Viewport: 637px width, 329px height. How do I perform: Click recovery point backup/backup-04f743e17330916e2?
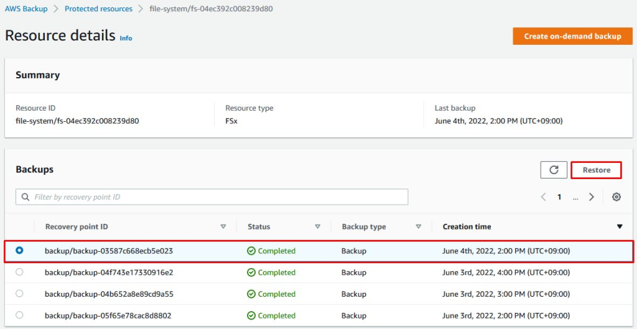(x=109, y=272)
